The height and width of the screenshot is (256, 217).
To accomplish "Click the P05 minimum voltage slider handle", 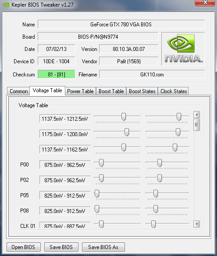I will (x=97, y=194).
